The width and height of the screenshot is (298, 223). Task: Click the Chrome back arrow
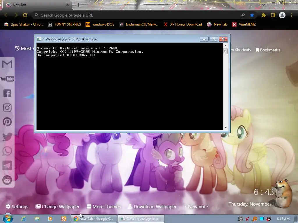[x=6, y=15]
